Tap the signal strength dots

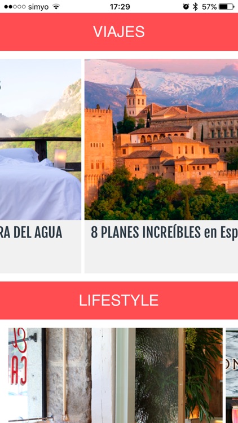15,6
